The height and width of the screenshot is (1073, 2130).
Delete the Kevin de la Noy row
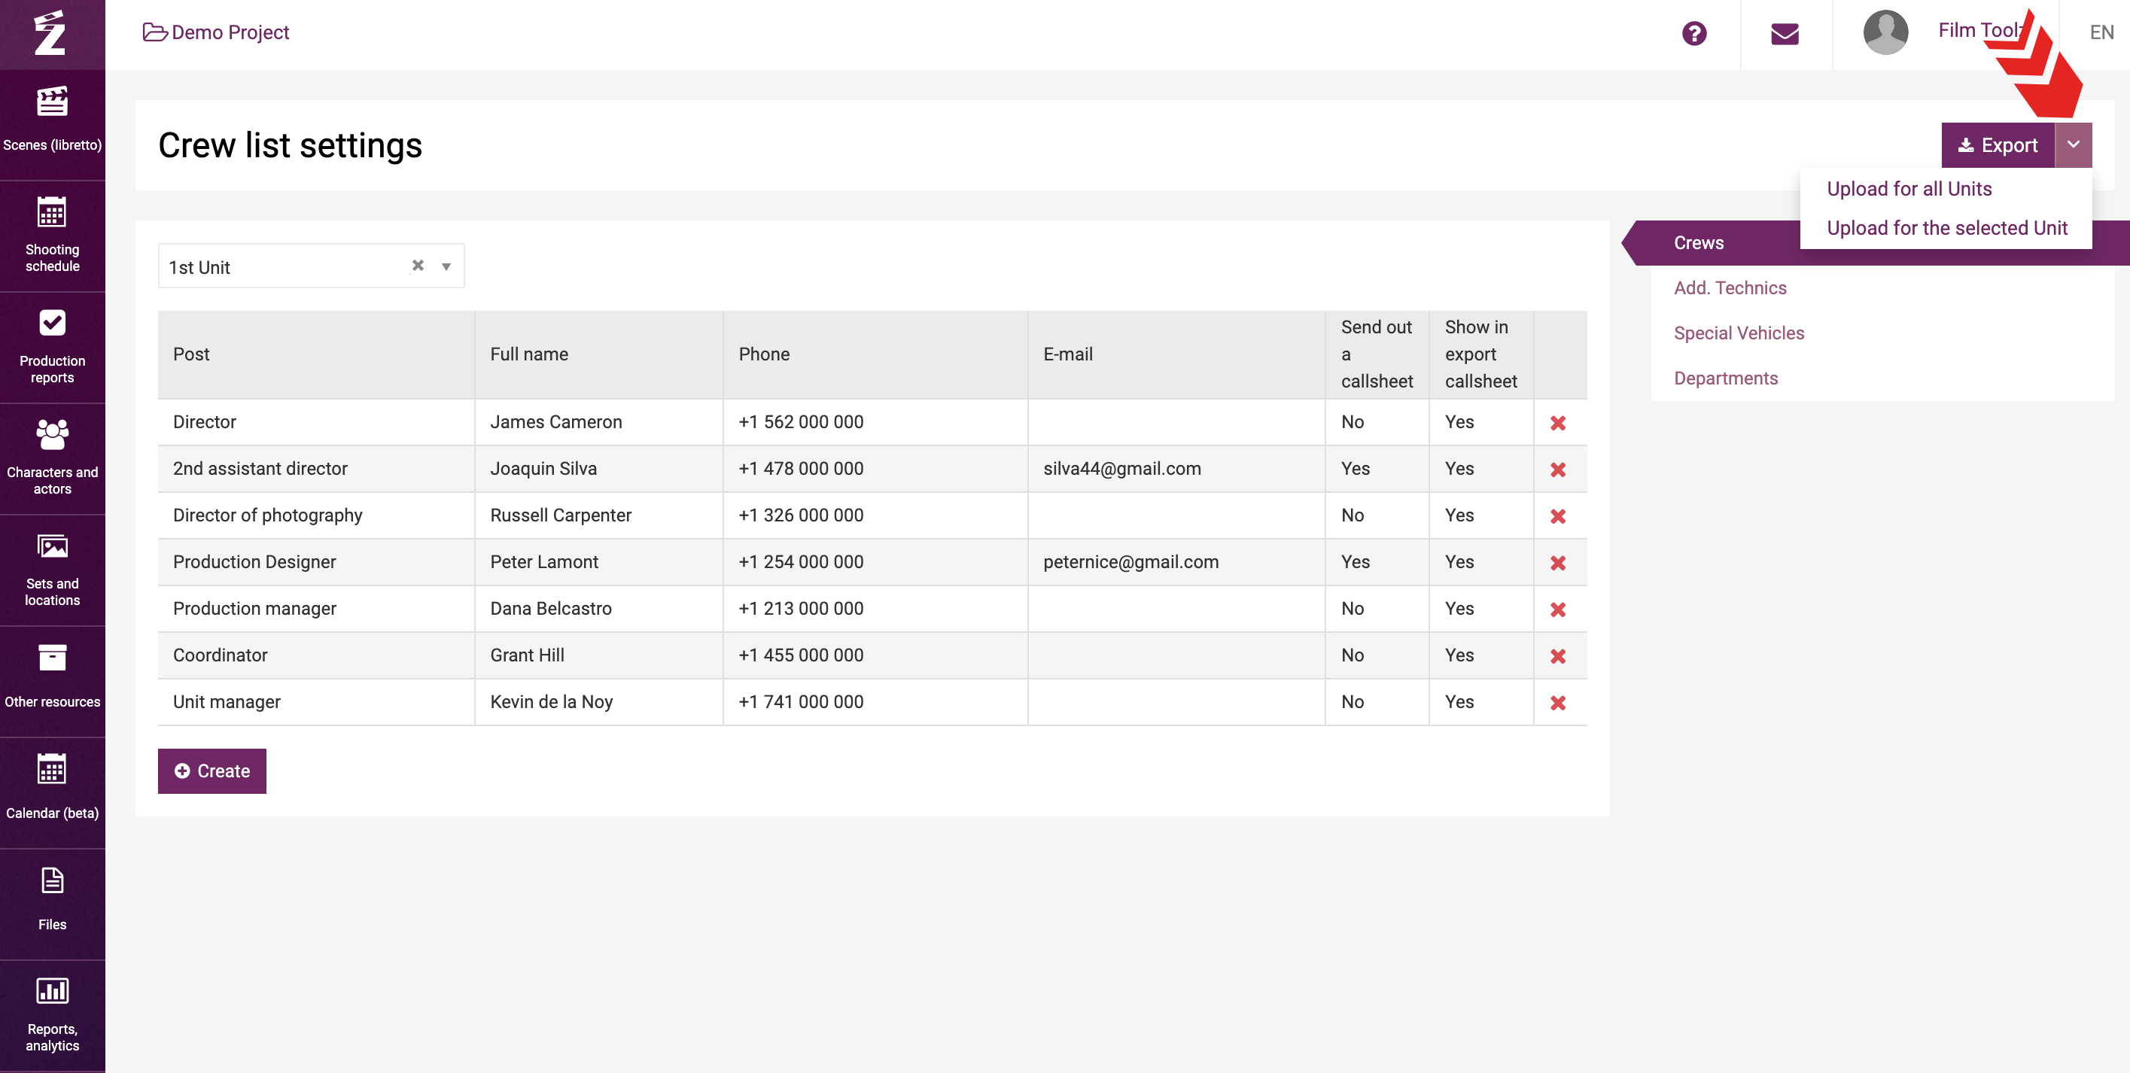(1558, 703)
